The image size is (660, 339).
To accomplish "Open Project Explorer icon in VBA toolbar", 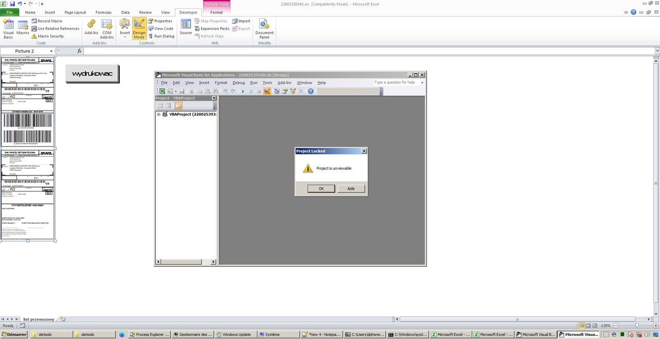I will coord(277,91).
